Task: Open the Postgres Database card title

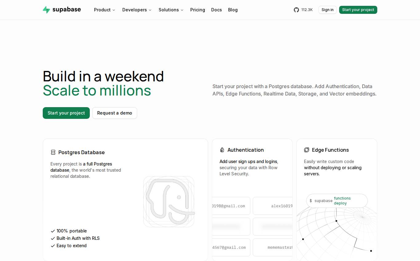Action: pos(81,152)
